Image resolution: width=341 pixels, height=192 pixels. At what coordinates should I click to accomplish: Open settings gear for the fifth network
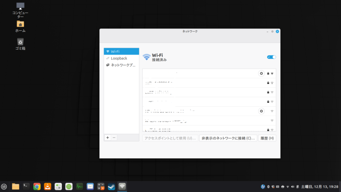(261, 111)
